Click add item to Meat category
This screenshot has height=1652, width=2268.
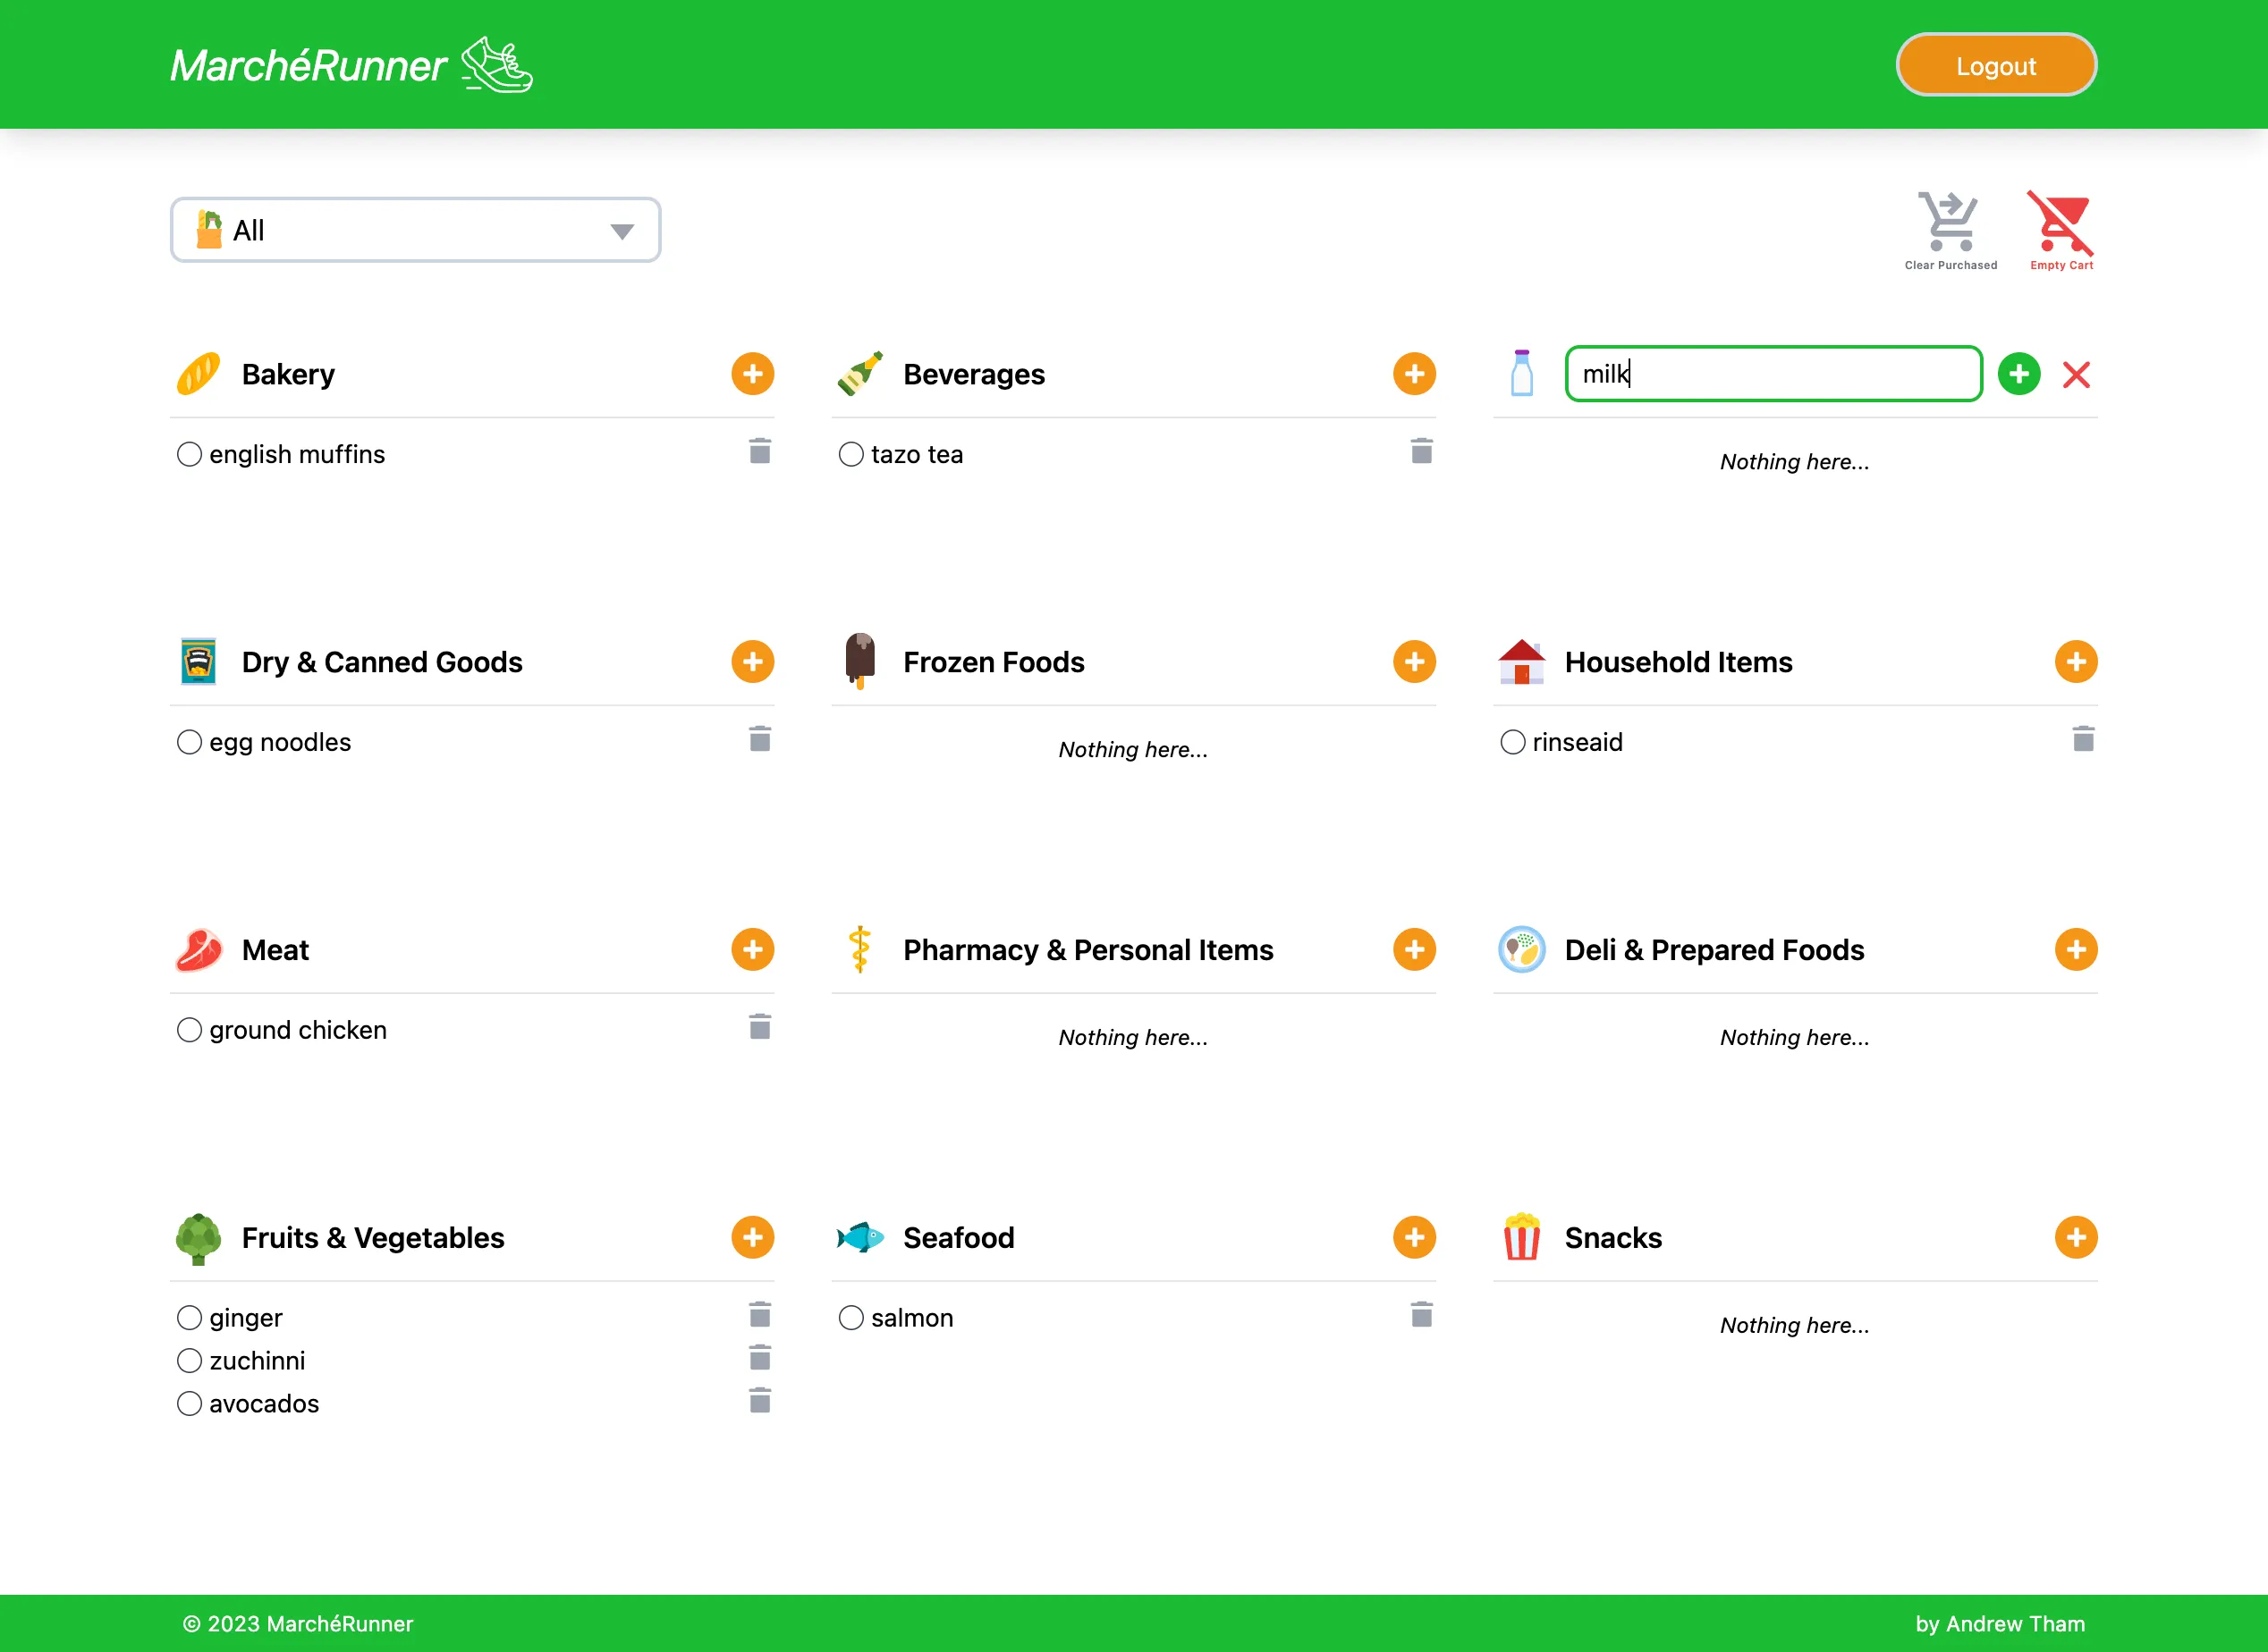tap(754, 950)
